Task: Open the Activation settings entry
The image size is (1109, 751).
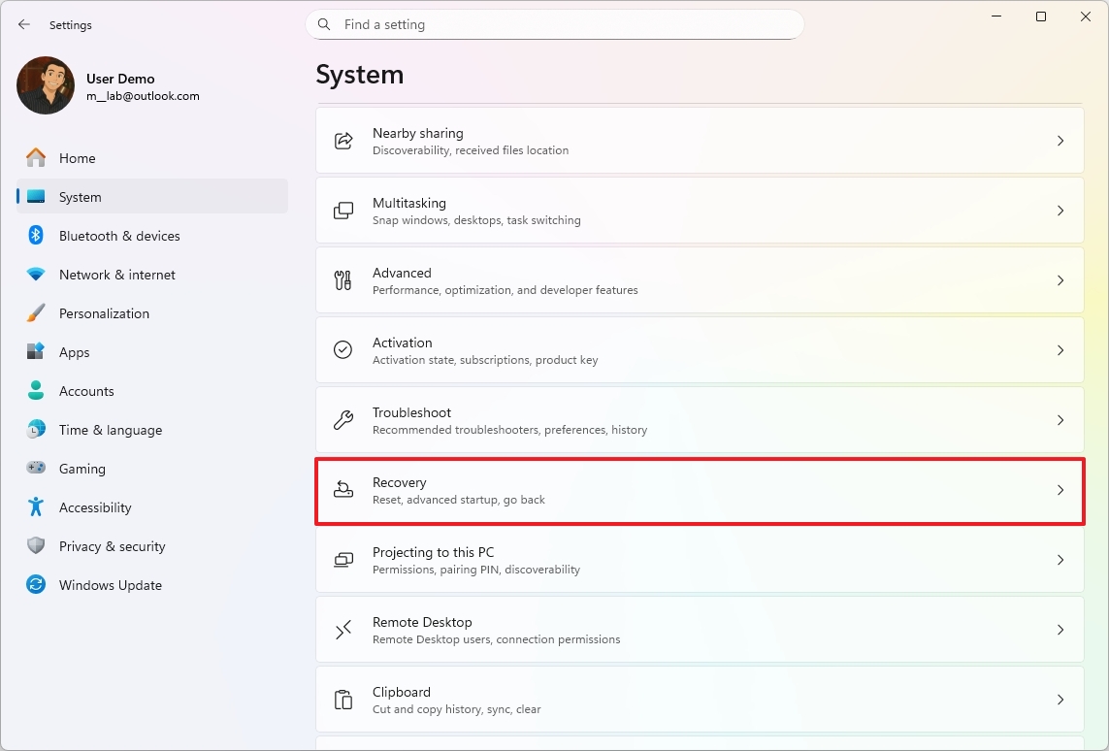Action: pyautogui.click(x=699, y=349)
